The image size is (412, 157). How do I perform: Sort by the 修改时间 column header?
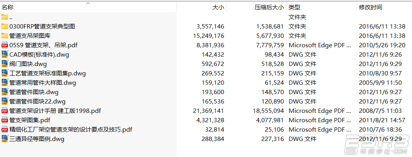(x=371, y=7)
